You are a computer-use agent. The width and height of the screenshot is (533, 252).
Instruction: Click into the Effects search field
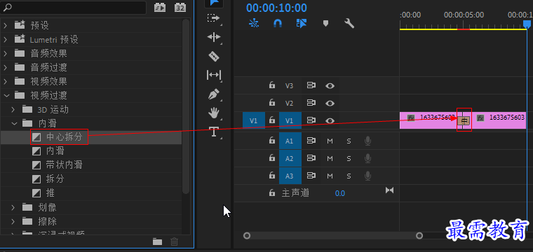(74, 7)
